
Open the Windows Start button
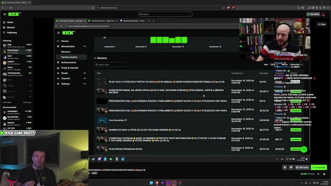[x=151, y=183]
